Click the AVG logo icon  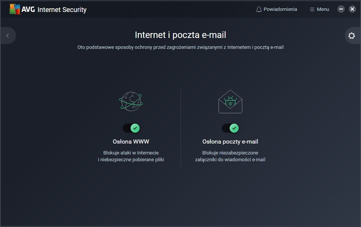tap(15, 9)
